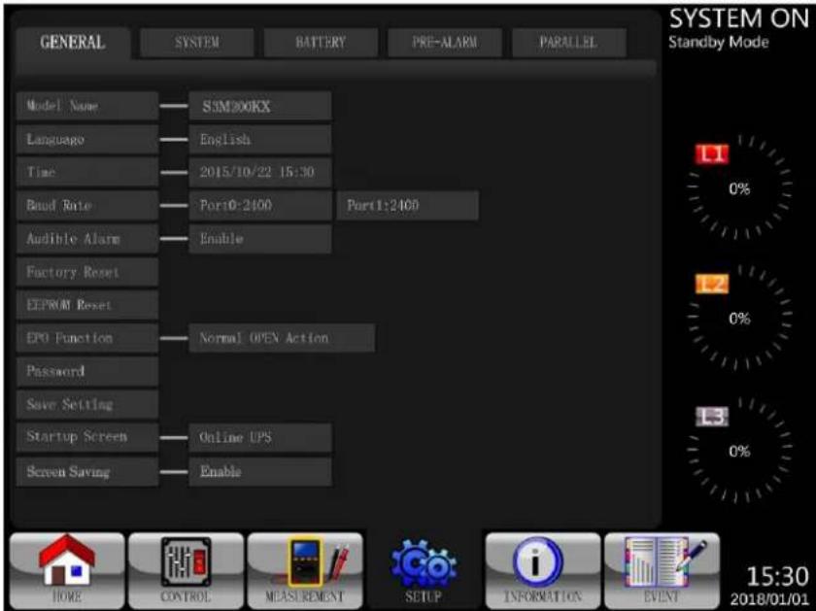Select the Time setting label

click(x=86, y=172)
